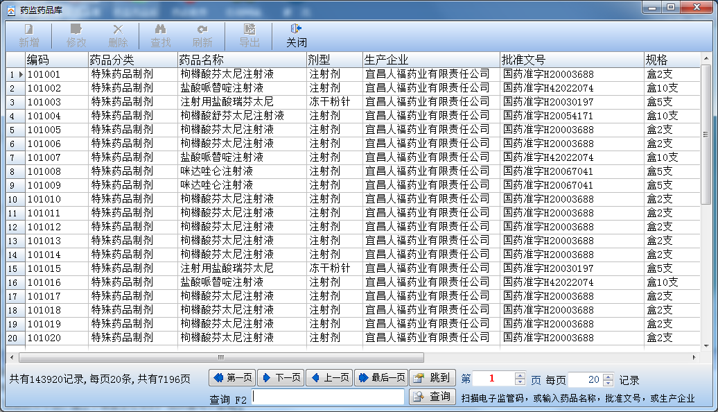Click the 导出 (export) toolbar icon
The height and width of the screenshot is (412, 718).
(249, 36)
